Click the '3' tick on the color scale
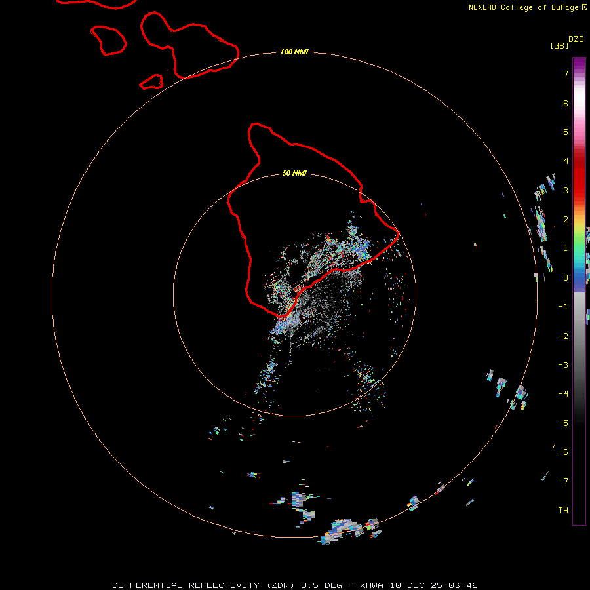 (x=566, y=190)
